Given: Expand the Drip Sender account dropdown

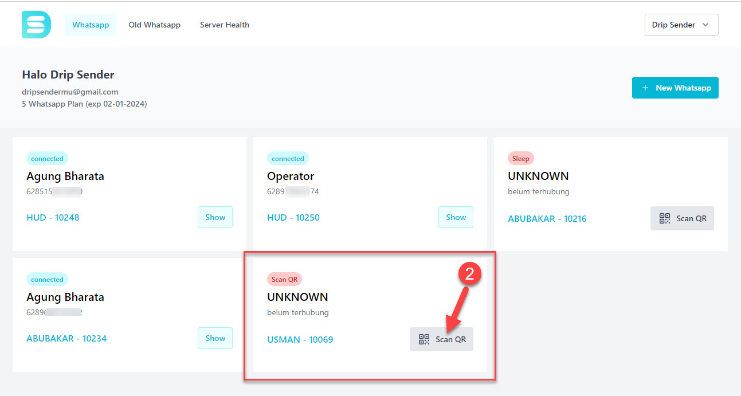Looking at the screenshot, I should point(681,25).
